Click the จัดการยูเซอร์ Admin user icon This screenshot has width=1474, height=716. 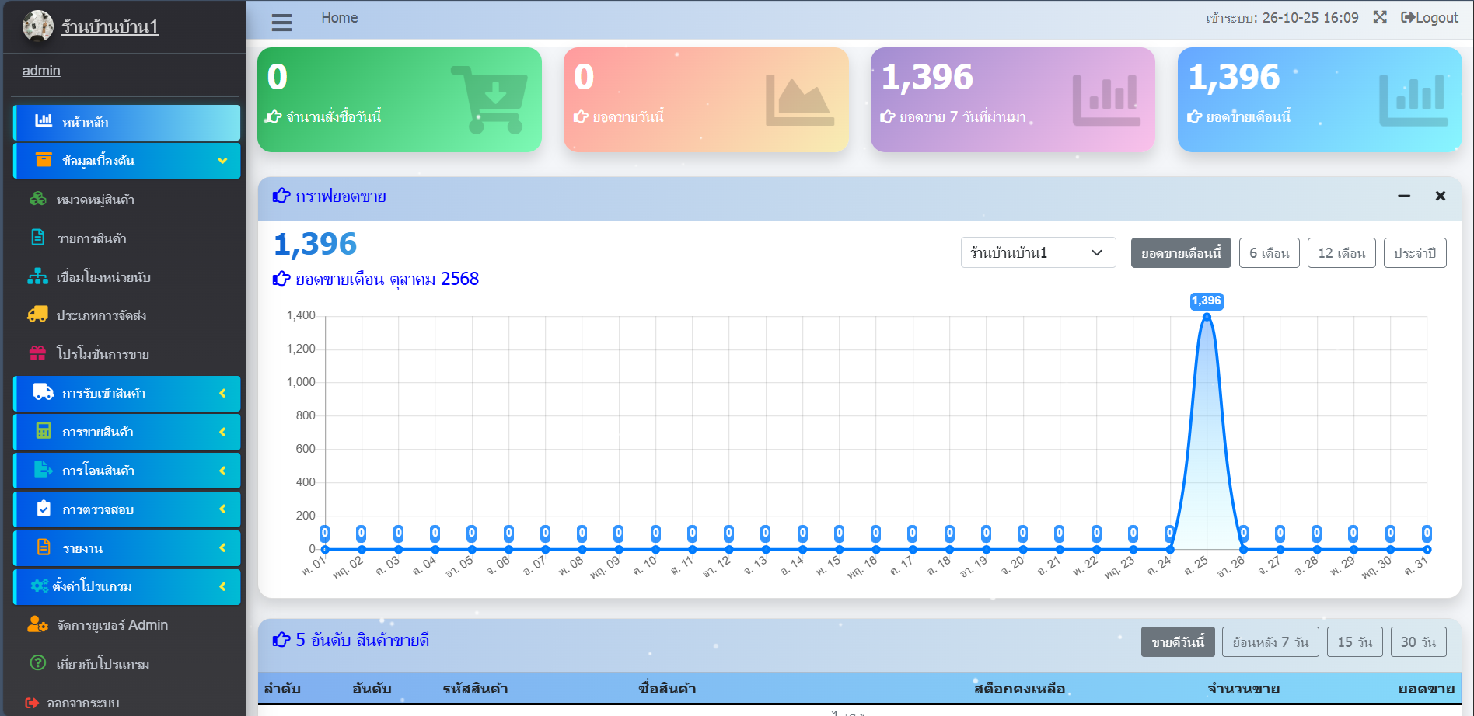click(x=37, y=624)
